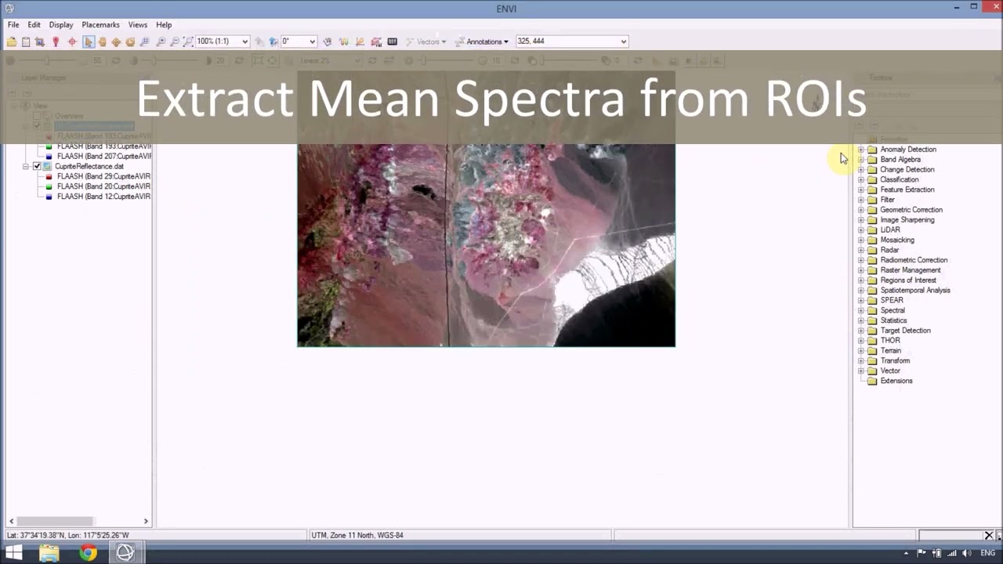This screenshot has width=1003, height=564.
Task: Open the Region of Interest tool icon
Action: 376,42
